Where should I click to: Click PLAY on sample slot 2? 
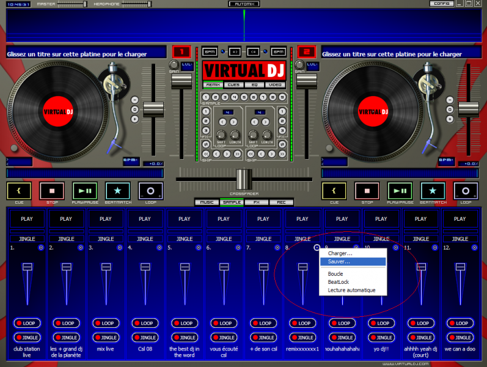[66, 218]
